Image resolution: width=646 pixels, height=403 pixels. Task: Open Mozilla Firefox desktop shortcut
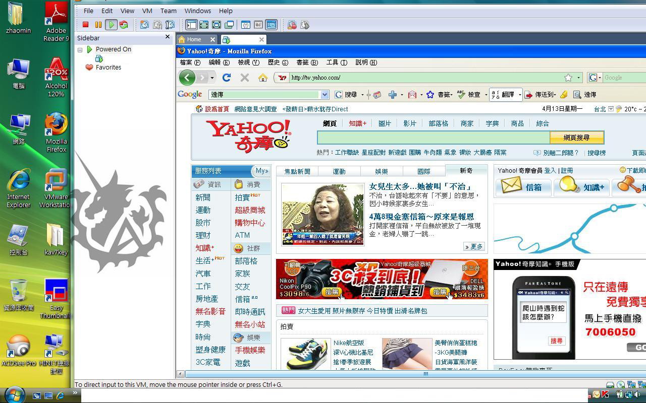pyautogui.click(x=56, y=132)
